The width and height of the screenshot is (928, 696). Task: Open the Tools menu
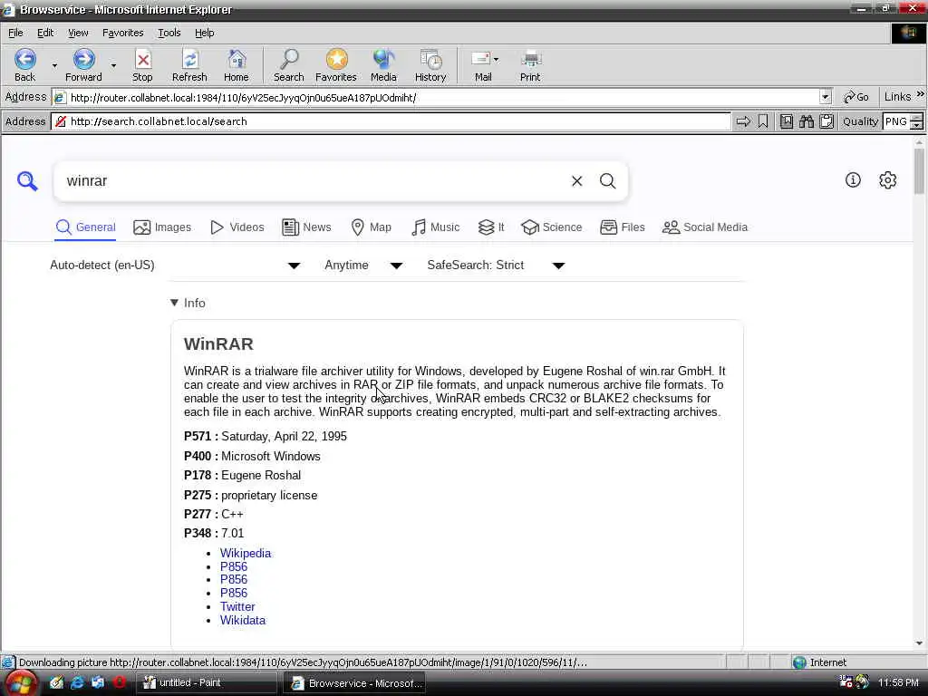pos(169,34)
